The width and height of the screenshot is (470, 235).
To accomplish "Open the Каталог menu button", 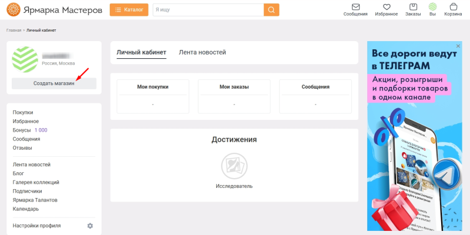I will point(129,9).
